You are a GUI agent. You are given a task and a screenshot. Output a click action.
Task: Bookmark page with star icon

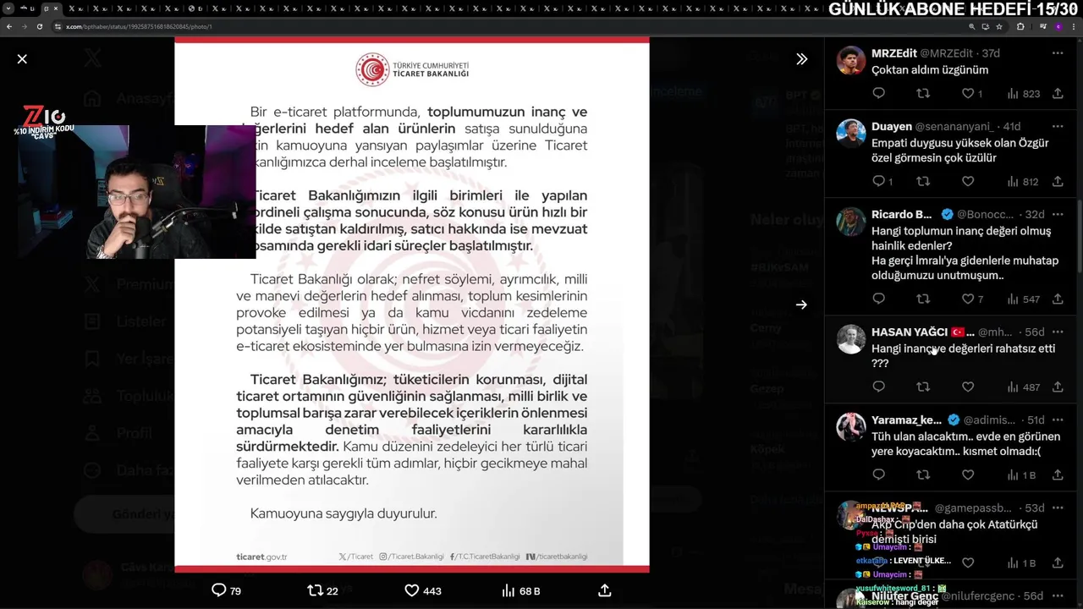(999, 26)
